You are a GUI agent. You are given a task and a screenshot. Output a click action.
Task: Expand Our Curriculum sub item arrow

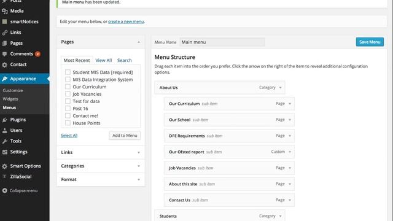[x=290, y=104]
